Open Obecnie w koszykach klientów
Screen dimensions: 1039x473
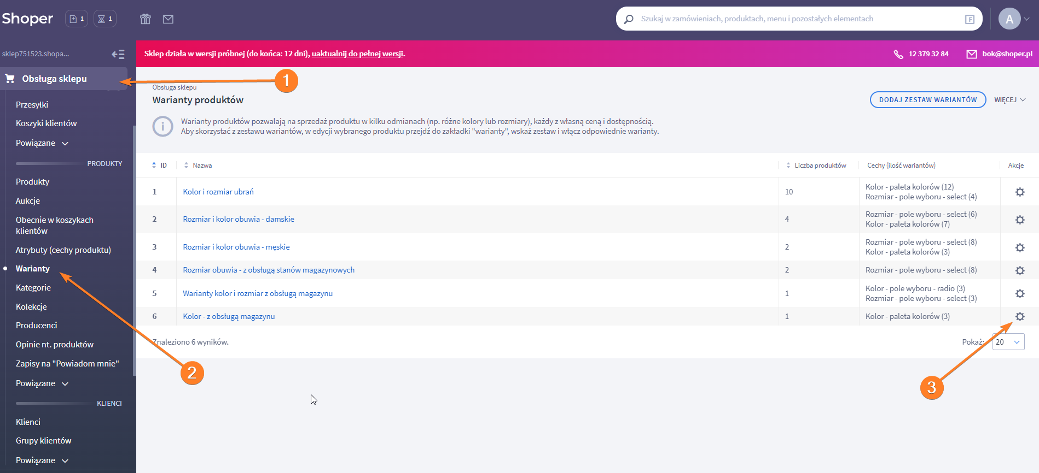click(x=55, y=226)
